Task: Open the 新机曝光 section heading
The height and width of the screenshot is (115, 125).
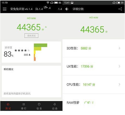Action: point(9,69)
